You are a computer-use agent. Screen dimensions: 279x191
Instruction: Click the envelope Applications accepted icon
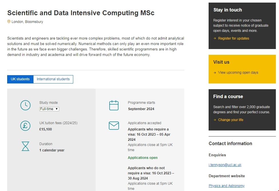tap(114, 126)
